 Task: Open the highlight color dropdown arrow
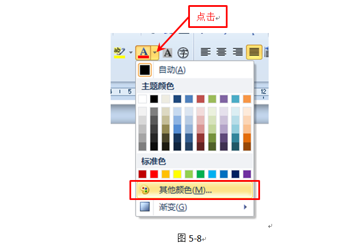click(x=131, y=52)
